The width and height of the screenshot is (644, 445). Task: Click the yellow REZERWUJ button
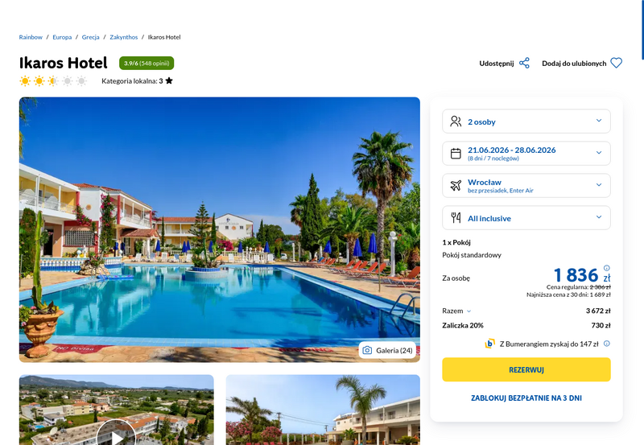tap(526, 369)
